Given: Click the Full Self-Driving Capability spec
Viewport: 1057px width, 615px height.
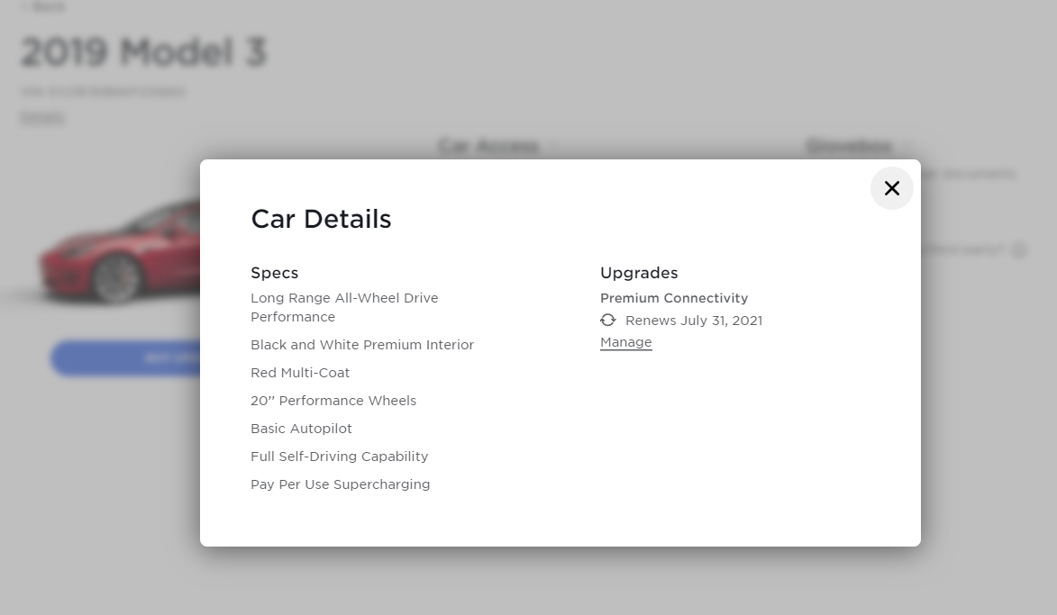Looking at the screenshot, I should [x=339, y=457].
